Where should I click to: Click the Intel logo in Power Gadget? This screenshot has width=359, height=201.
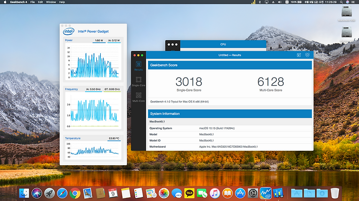tap(69, 31)
